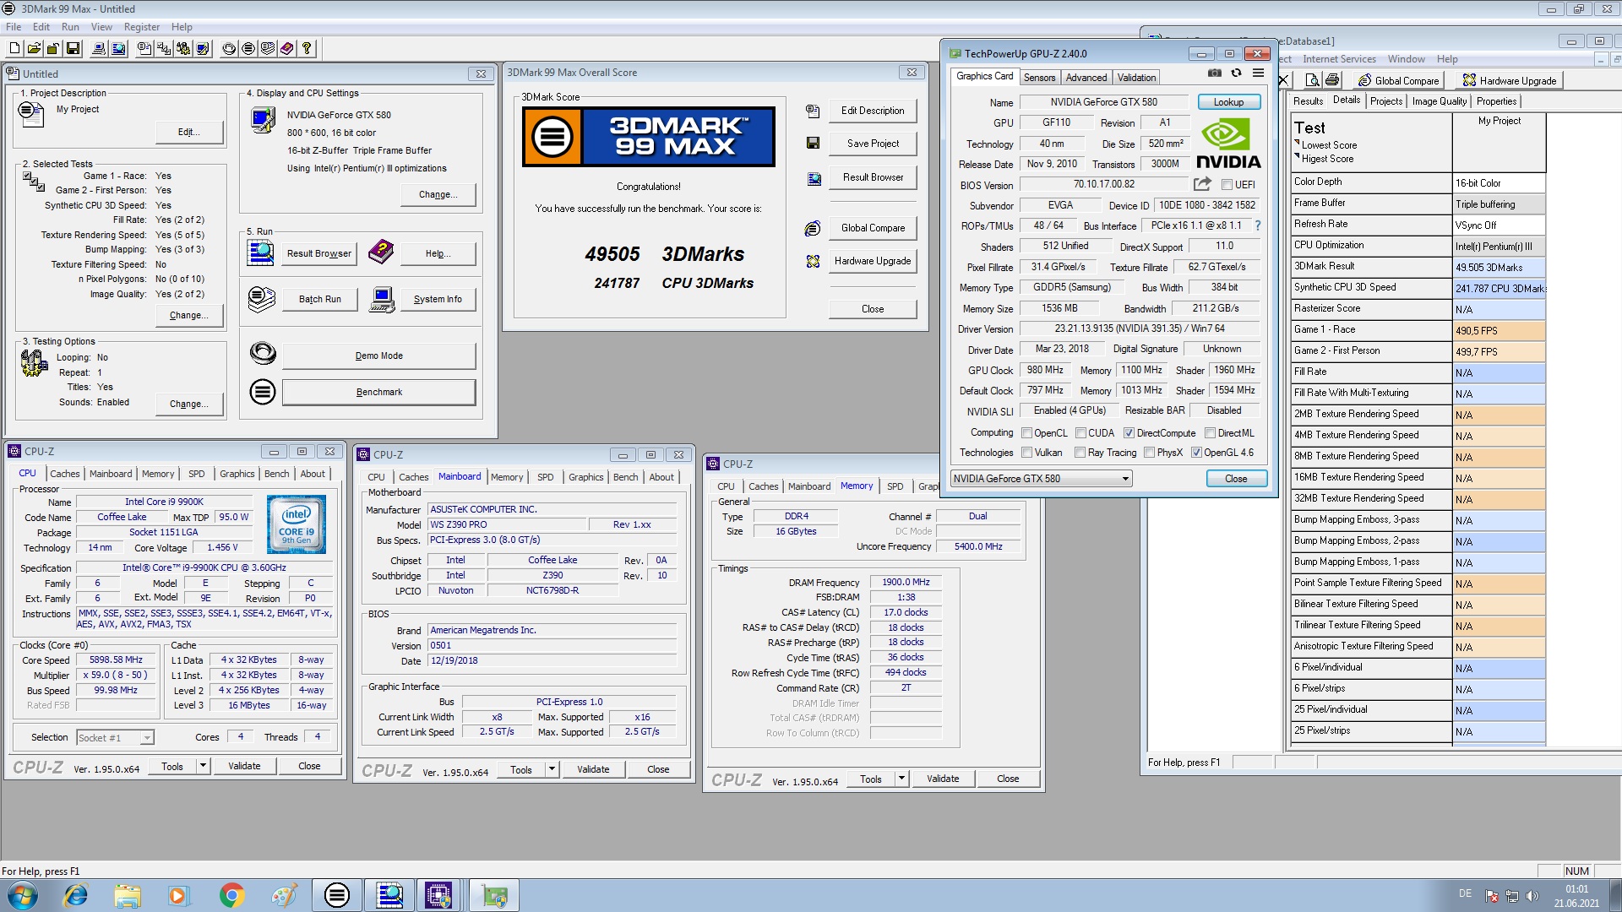This screenshot has width=1622, height=912.
Task: Click the Demo Mode button
Action: click(378, 356)
